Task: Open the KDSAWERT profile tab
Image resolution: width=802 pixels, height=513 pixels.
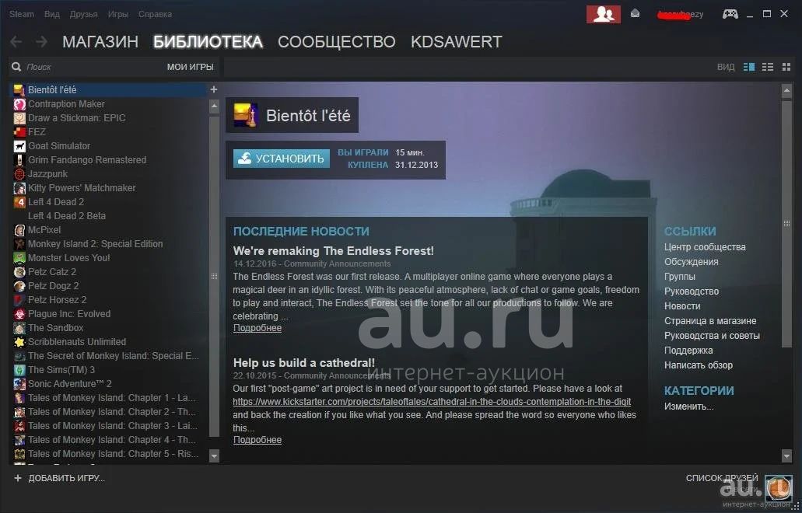Action: [x=457, y=42]
